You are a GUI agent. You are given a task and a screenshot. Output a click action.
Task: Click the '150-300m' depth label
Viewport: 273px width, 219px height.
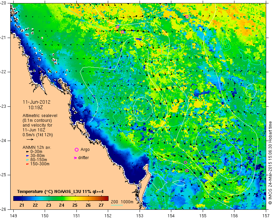[x=40, y=164]
